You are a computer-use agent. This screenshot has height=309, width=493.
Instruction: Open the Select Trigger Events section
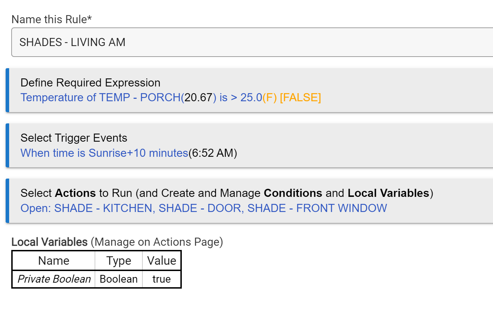[74, 138]
